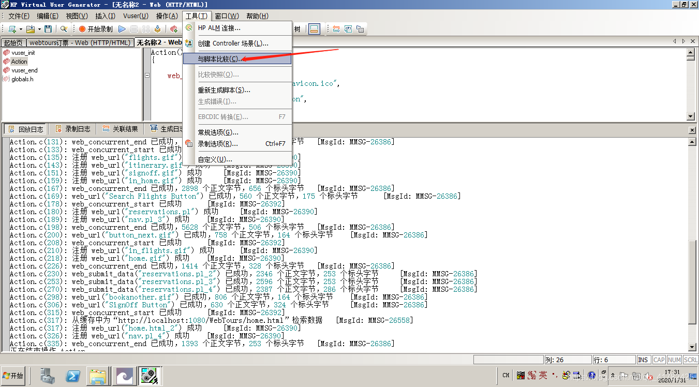Click the VuGen taskbar icon
Viewport: 699px width, 387px height.
click(150, 376)
